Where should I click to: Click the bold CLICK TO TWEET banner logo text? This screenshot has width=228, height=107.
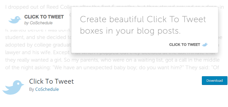[44, 17]
